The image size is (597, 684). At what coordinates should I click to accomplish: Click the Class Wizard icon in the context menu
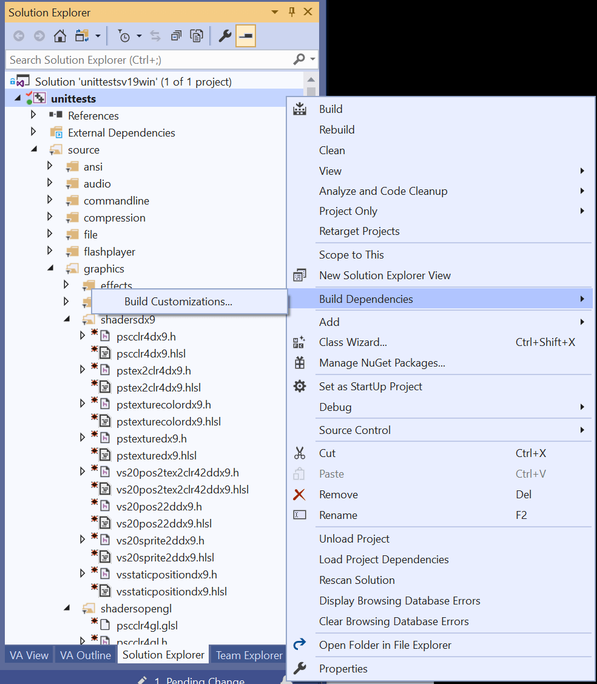300,342
